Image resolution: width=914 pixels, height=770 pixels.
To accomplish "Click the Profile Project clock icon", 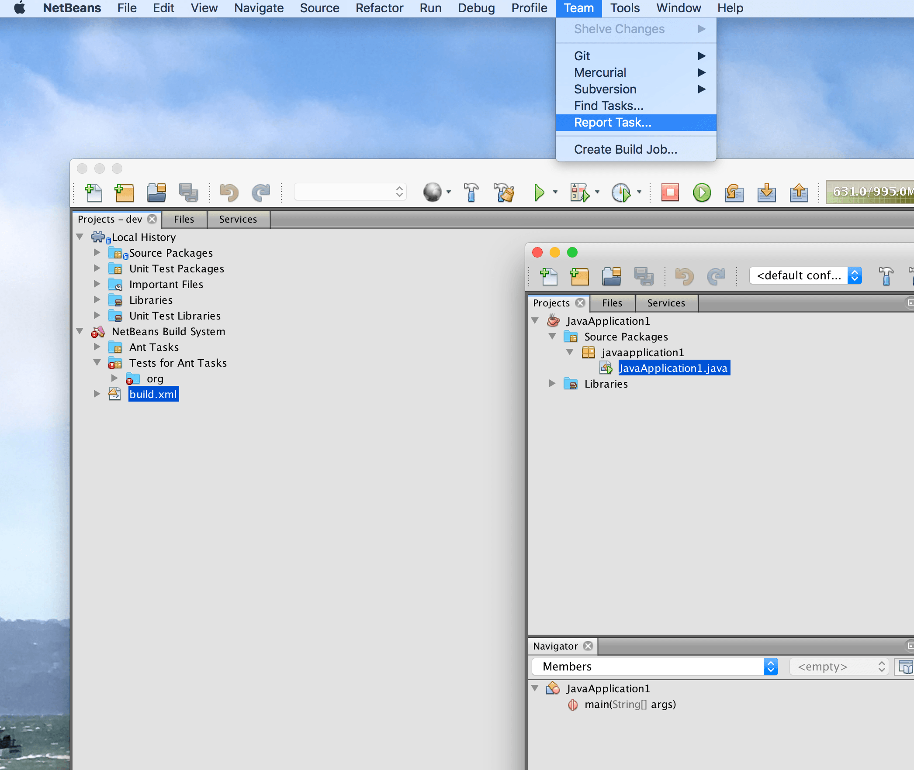I will click(621, 192).
